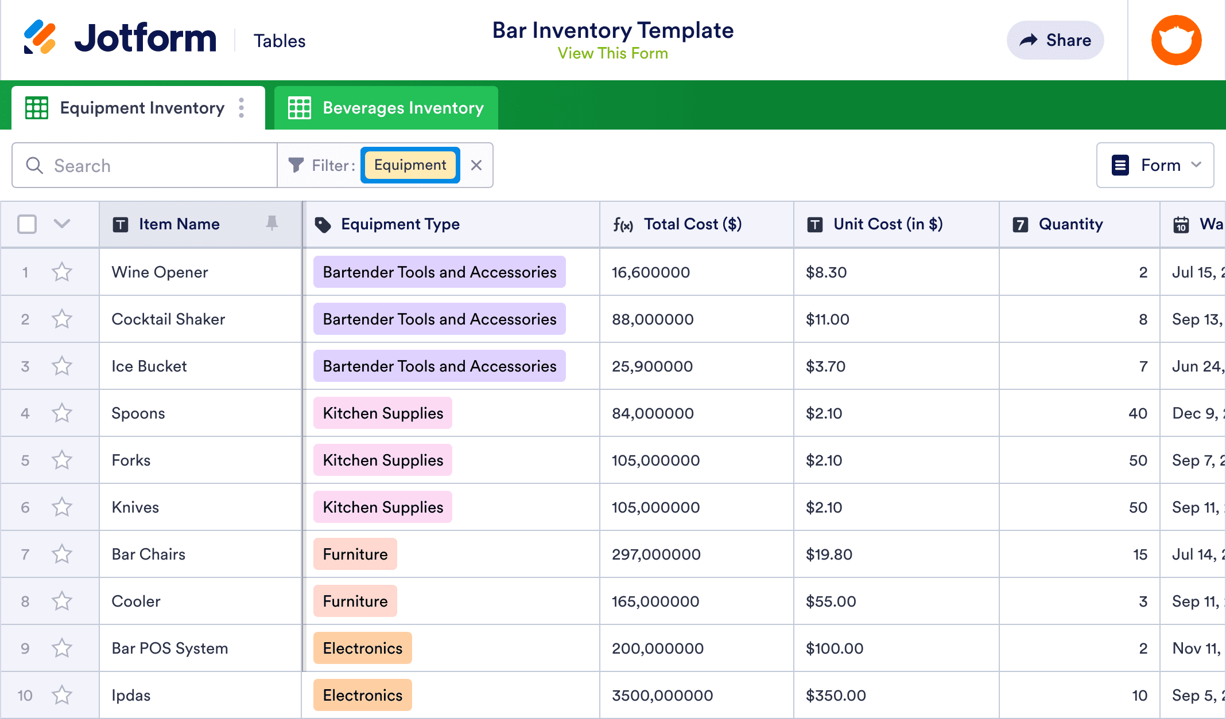Open View This Form link
This screenshot has height=719, width=1226.
click(x=612, y=53)
